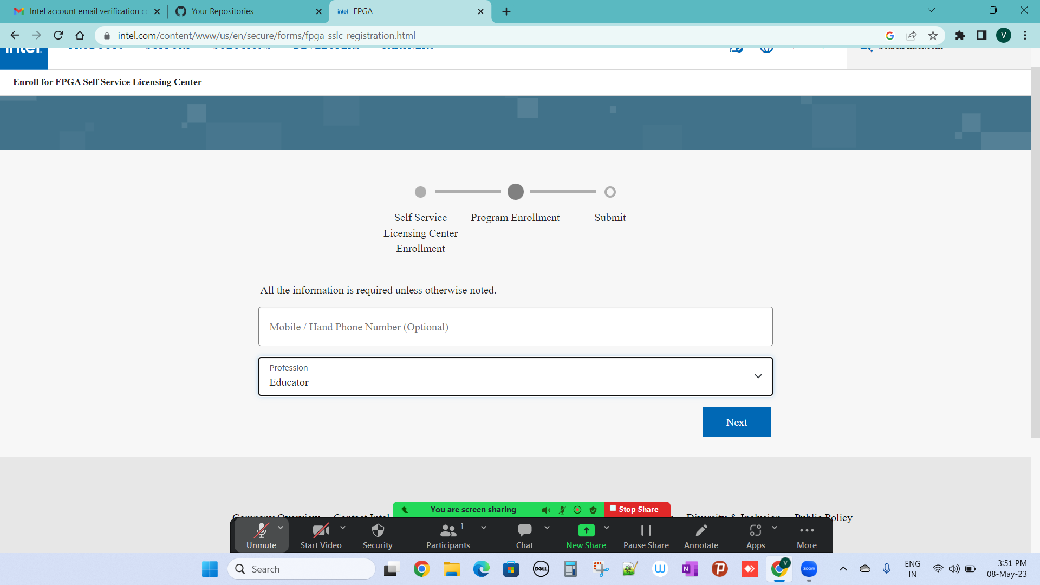Click the Annotate pencil icon
1040x585 pixels.
701,530
